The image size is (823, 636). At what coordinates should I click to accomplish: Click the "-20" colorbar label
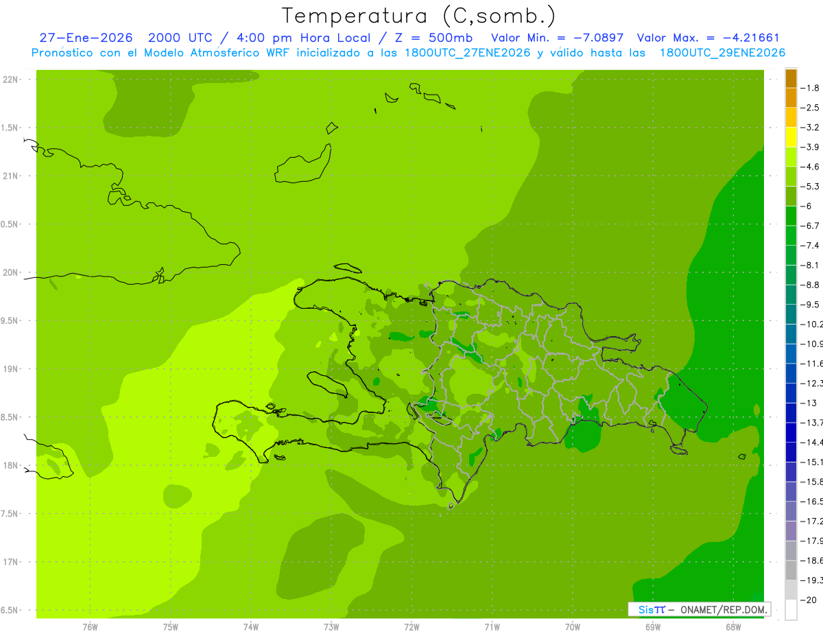click(810, 600)
